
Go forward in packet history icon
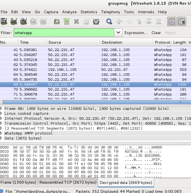coord(129,21)
